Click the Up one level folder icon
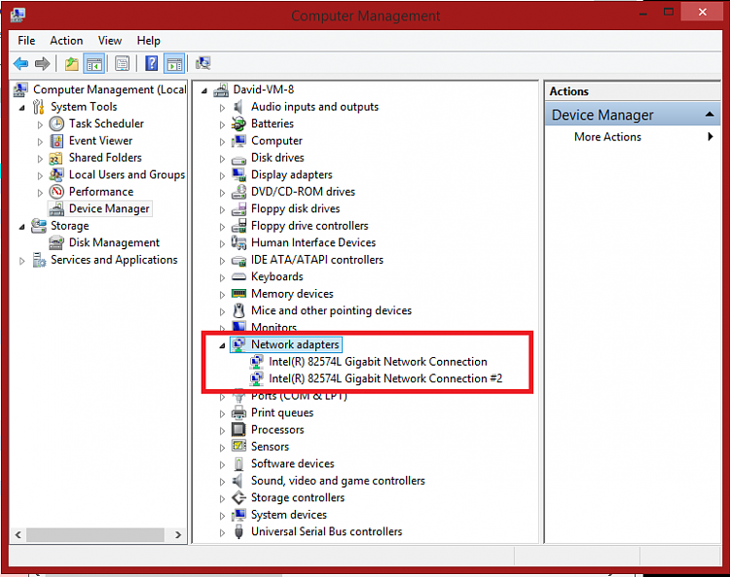This screenshot has height=577, width=730. (x=71, y=63)
